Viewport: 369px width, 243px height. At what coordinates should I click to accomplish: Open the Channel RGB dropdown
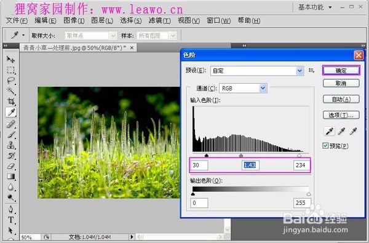click(x=243, y=89)
